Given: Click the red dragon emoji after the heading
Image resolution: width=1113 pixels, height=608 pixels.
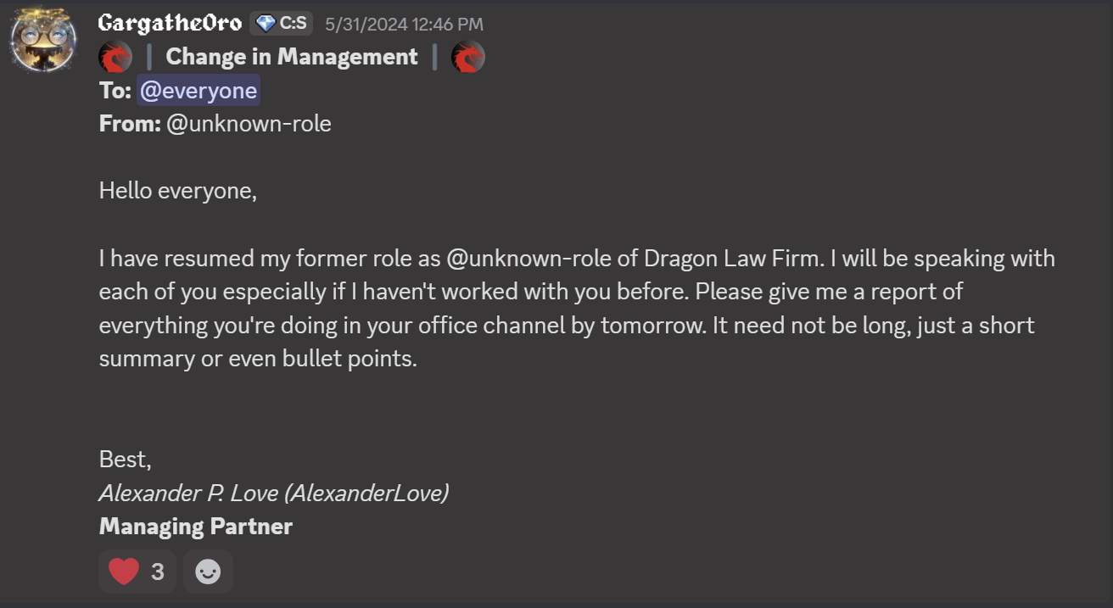Looking at the screenshot, I should point(467,57).
